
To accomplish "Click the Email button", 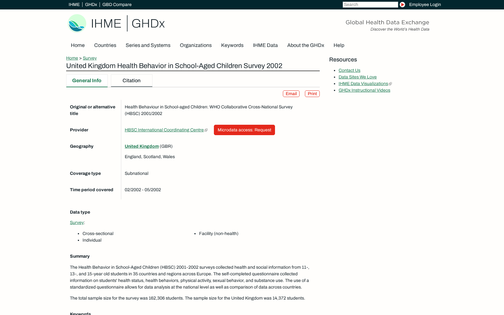I will point(291,94).
